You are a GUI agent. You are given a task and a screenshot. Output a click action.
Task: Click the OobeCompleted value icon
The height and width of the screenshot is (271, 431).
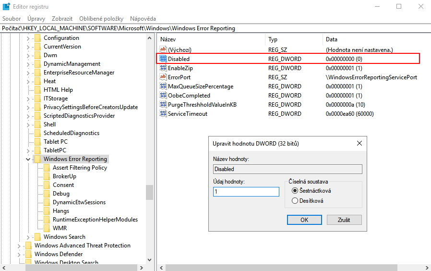[x=163, y=95]
